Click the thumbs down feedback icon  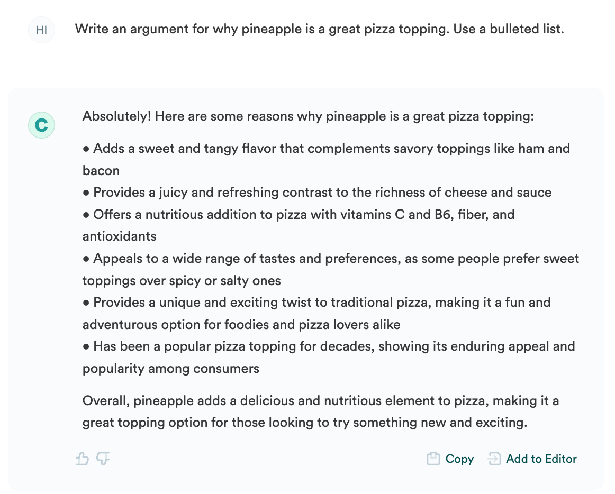coord(103,458)
